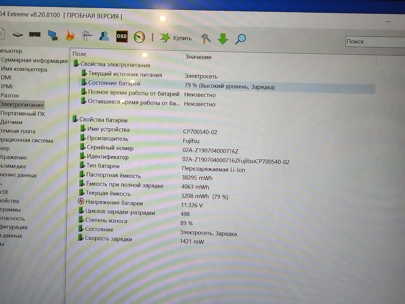Select the Текущий источник питания label

click(x=125, y=74)
